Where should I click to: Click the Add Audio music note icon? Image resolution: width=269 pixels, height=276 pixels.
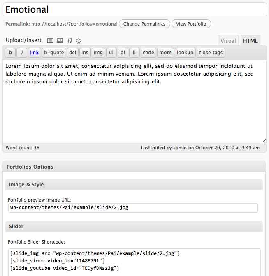(69, 41)
